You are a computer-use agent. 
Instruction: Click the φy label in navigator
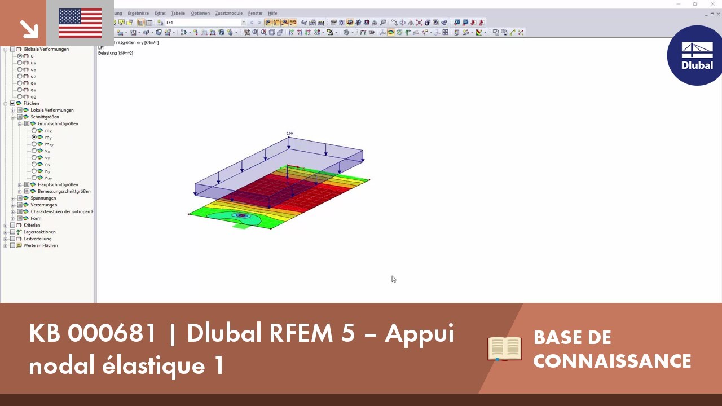(33, 90)
